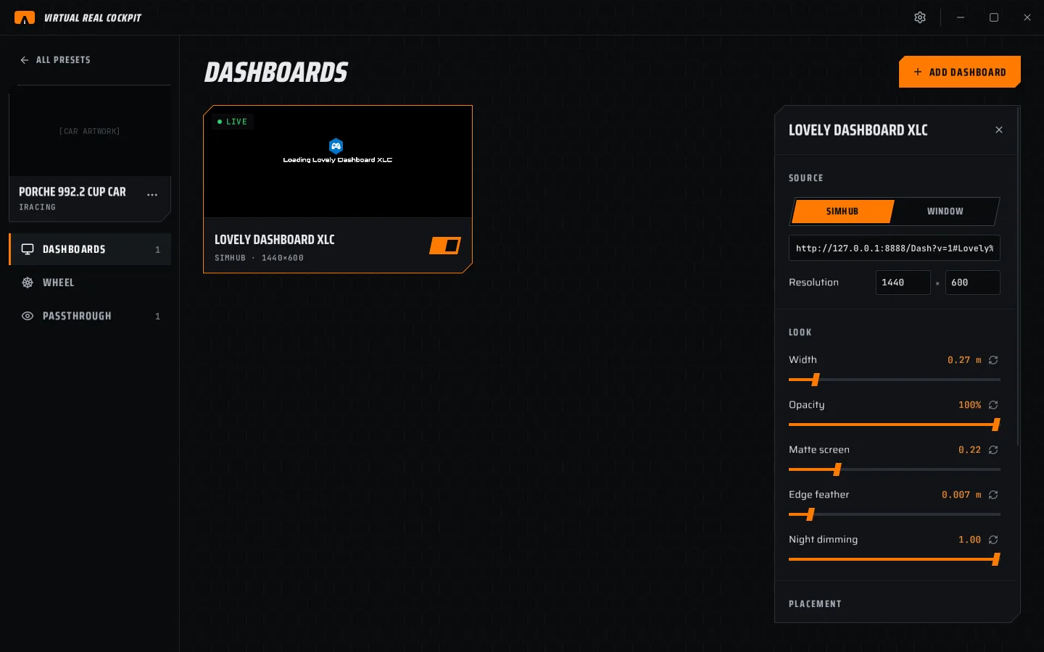The height and width of the screenshot is (652, 1044).
Task: Close the Lovely Dashboard XLC settings panel
Action: tap(999, 130)
